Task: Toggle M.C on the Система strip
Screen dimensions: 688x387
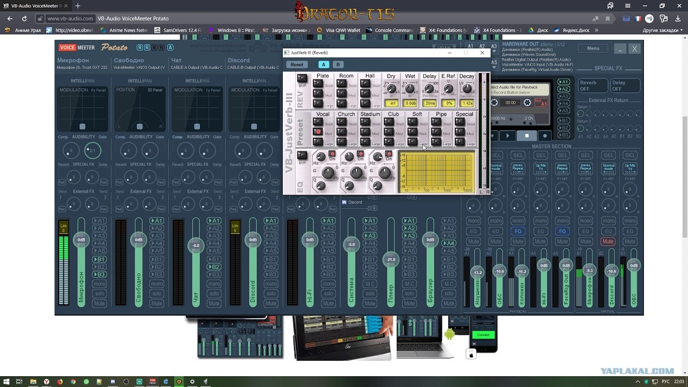Action: [370, 284]
